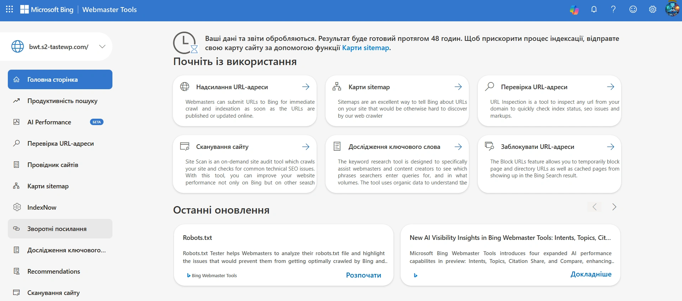The height and width of the screenshot is (301, 682).
Task: Open Продуктивність пошуку in the sidebar
Action: [60, 101]
